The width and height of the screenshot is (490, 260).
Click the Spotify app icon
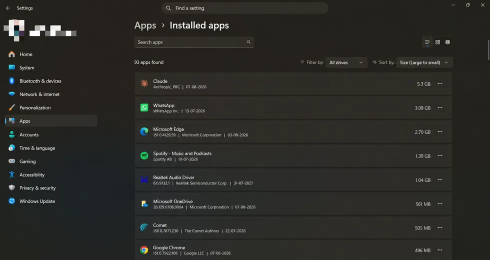[x=144, y=155]
